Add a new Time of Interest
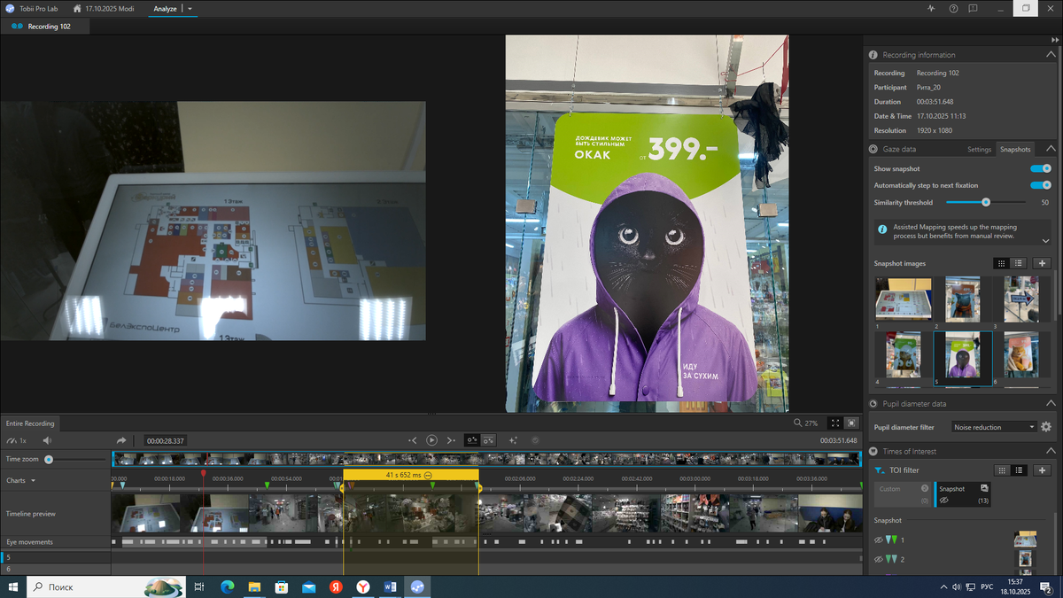The image size is (1063, 598). tap(1042, 470)
